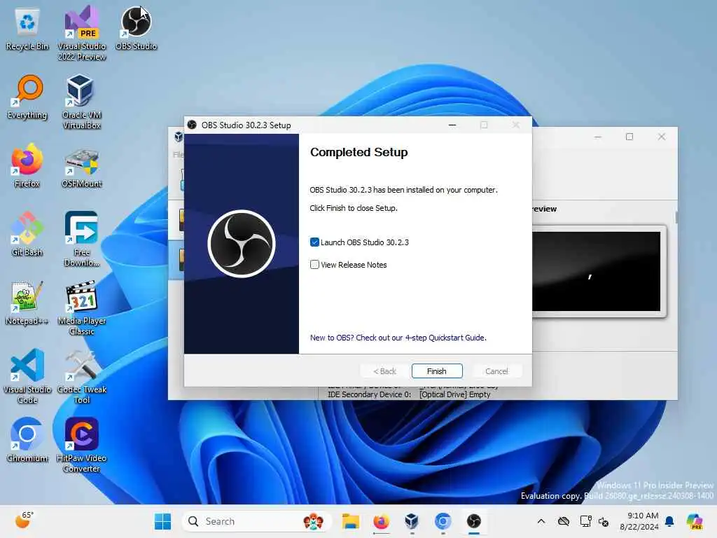Launch Chromium desktop icon
Screen dimensions: 717x538
tap(27, 440)
